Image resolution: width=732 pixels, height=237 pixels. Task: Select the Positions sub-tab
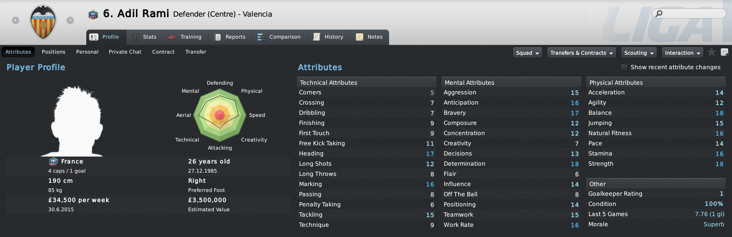pyautogui.click(x=54, y=52)
